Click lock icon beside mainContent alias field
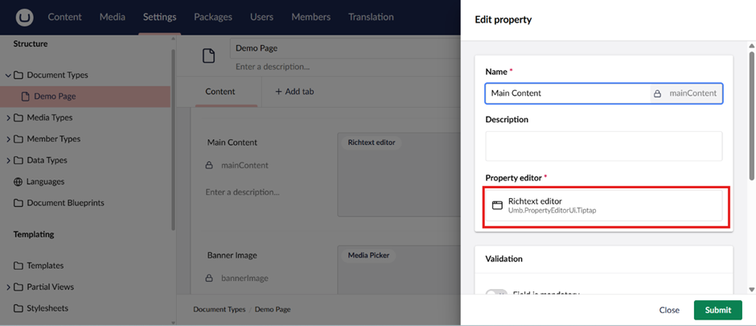The height and width of the screenshot is (326, 756). click(657, 93)
